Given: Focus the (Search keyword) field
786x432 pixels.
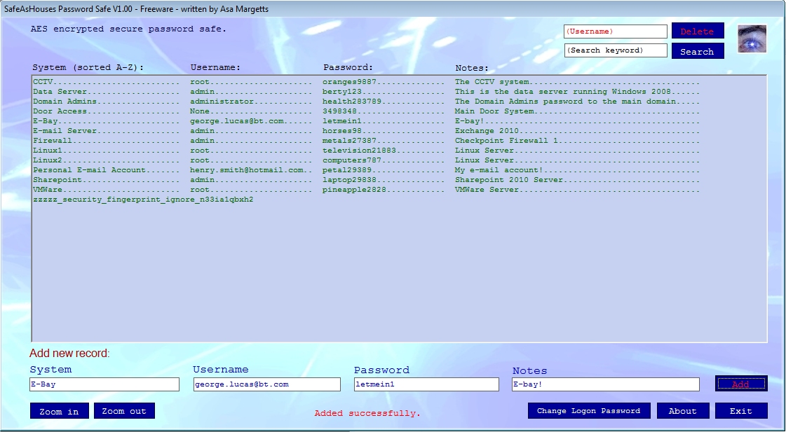Looking at the screenshot, I should pos(616,50).
